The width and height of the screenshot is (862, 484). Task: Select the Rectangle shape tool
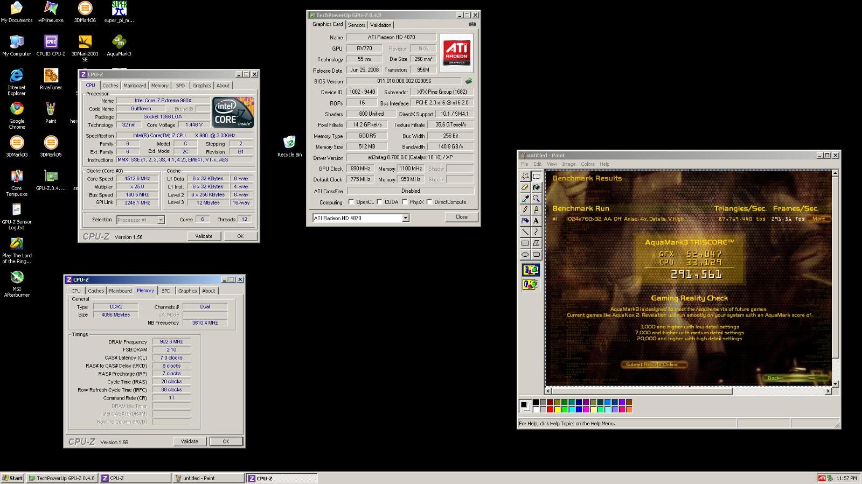tap(525, 243)
